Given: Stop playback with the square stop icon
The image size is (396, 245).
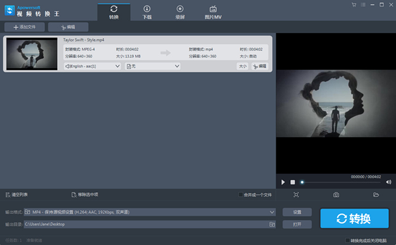Looking at the screenshot, I should pyautogui.click(x=292, y=182).
